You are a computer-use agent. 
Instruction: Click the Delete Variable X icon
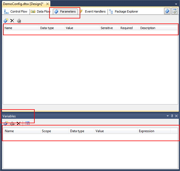point(19,123)
